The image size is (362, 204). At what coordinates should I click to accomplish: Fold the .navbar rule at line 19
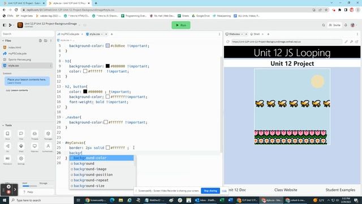pyautogui.click(x=63, y=117)
